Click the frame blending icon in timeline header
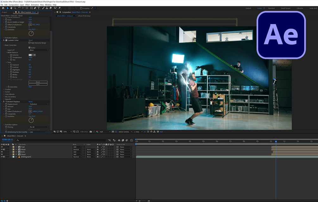The height and width of the screenshot is (202, 318). 123,140
